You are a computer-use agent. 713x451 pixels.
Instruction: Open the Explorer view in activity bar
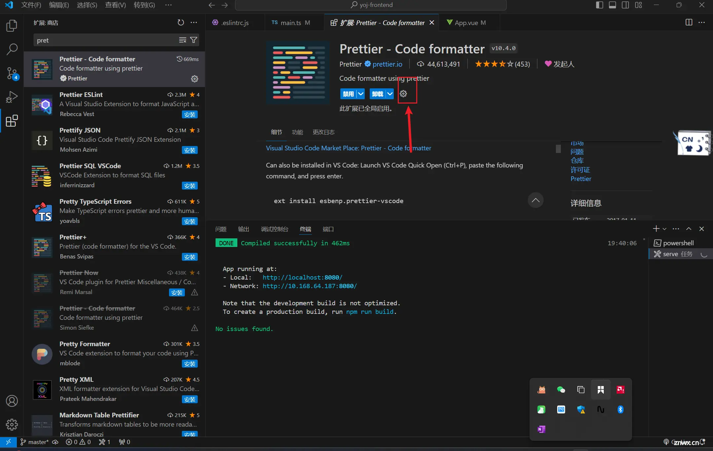[12, 26]
